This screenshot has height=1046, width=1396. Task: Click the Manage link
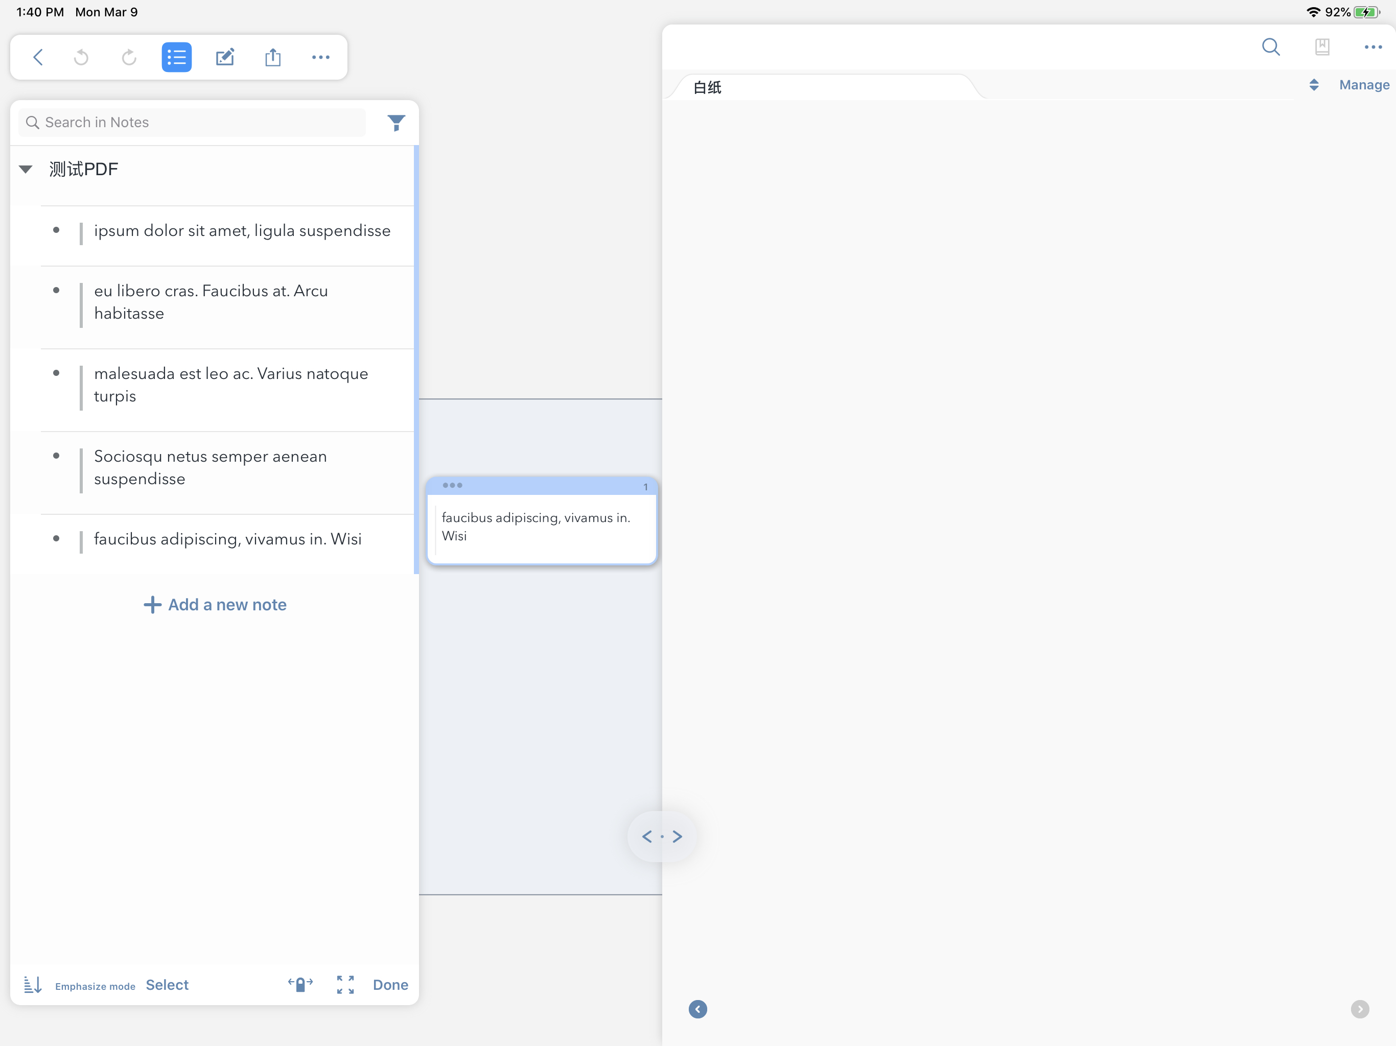pos(1364,85)
